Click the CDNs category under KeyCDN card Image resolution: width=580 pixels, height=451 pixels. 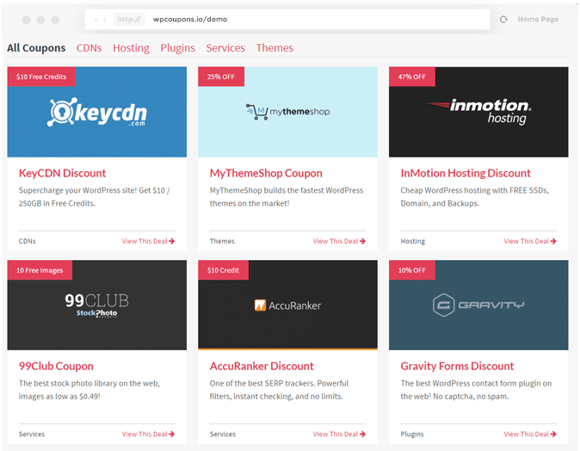[28, 241]
